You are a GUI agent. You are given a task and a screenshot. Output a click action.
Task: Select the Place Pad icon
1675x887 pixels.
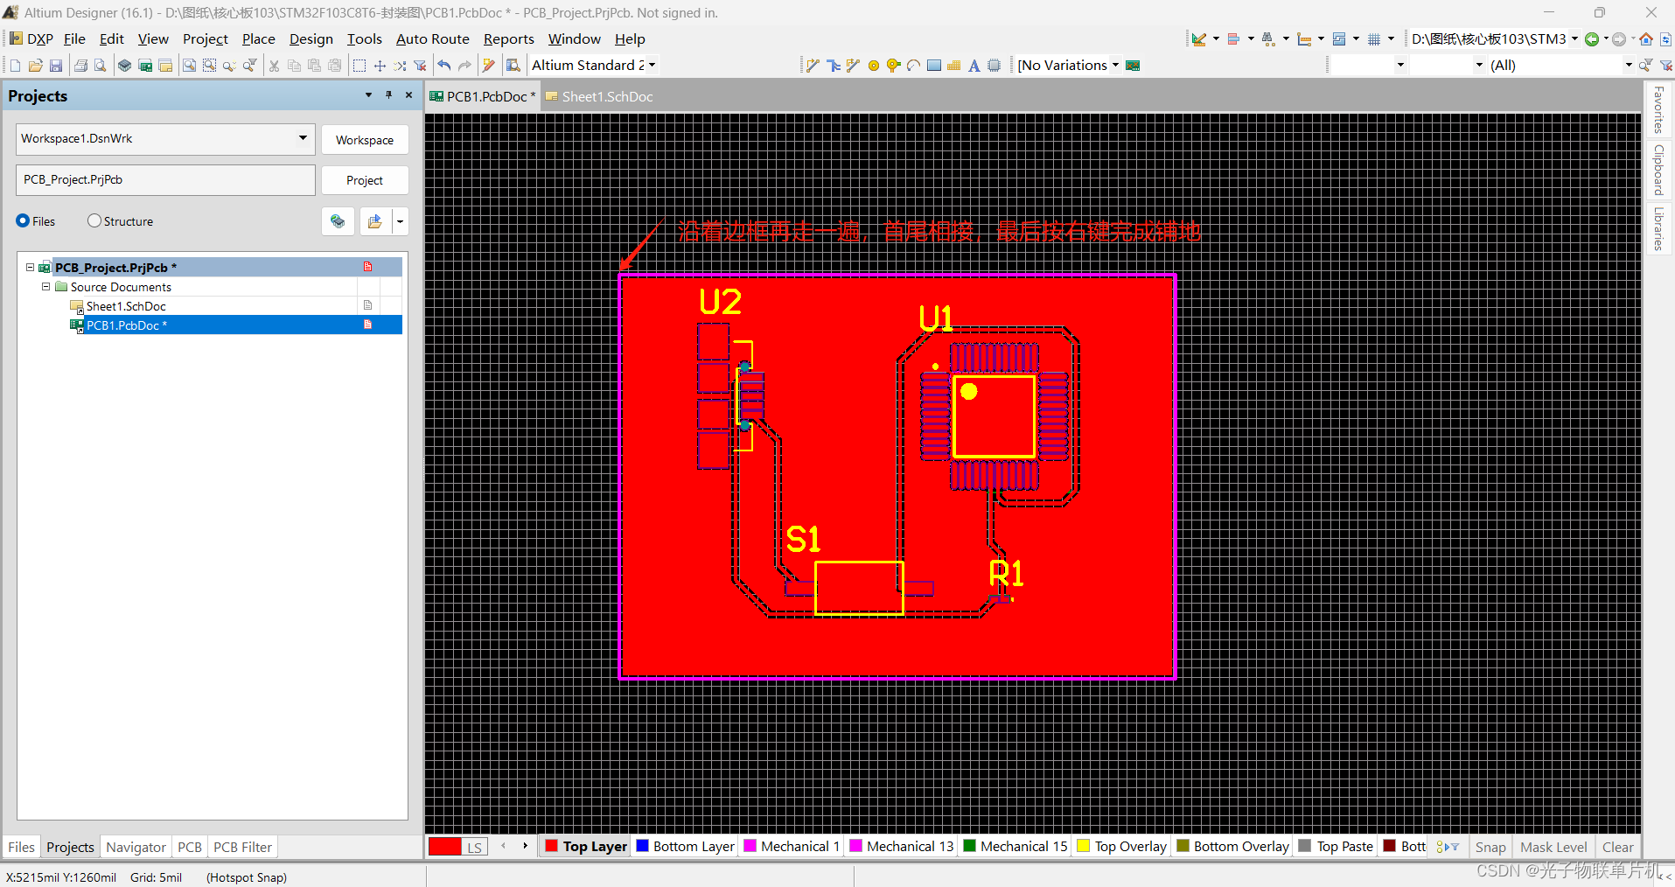pyautogui.click(x=873, y=66)
